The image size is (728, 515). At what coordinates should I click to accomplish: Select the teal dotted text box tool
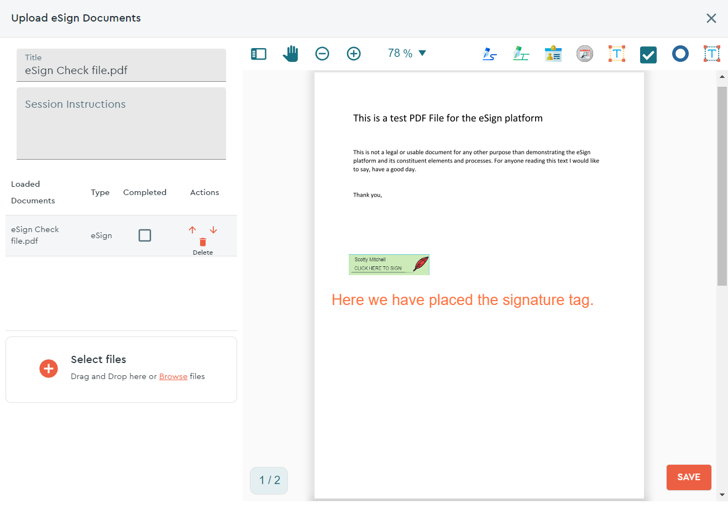pyautogui.click(x=712, y=54)
